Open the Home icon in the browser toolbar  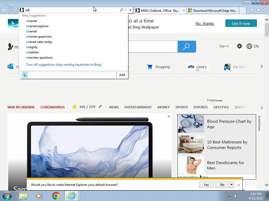(x=252, y=10)
